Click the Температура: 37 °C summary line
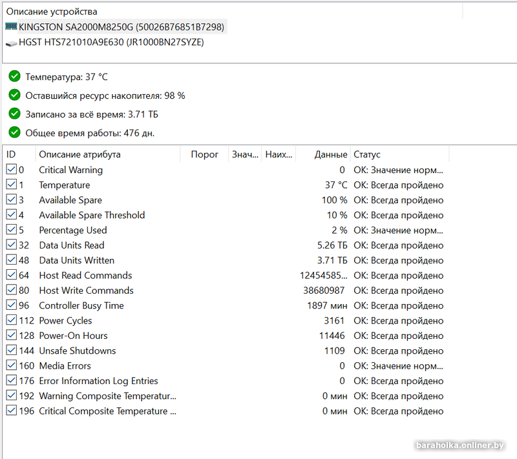The width and height of the screenshot is (517, 459). (x=67, y=77)
